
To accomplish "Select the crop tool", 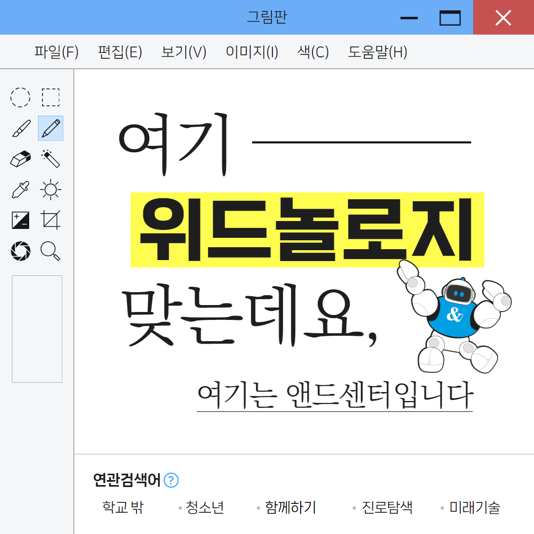I will 51,220.
